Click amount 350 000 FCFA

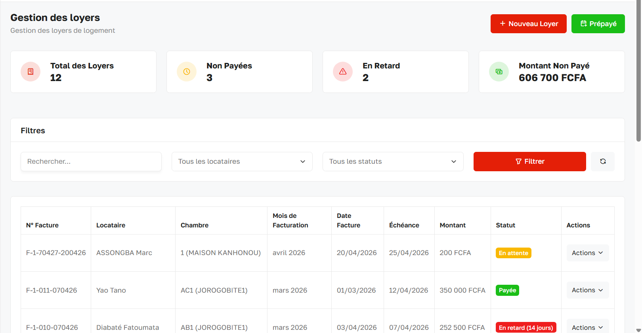point(462,290)
